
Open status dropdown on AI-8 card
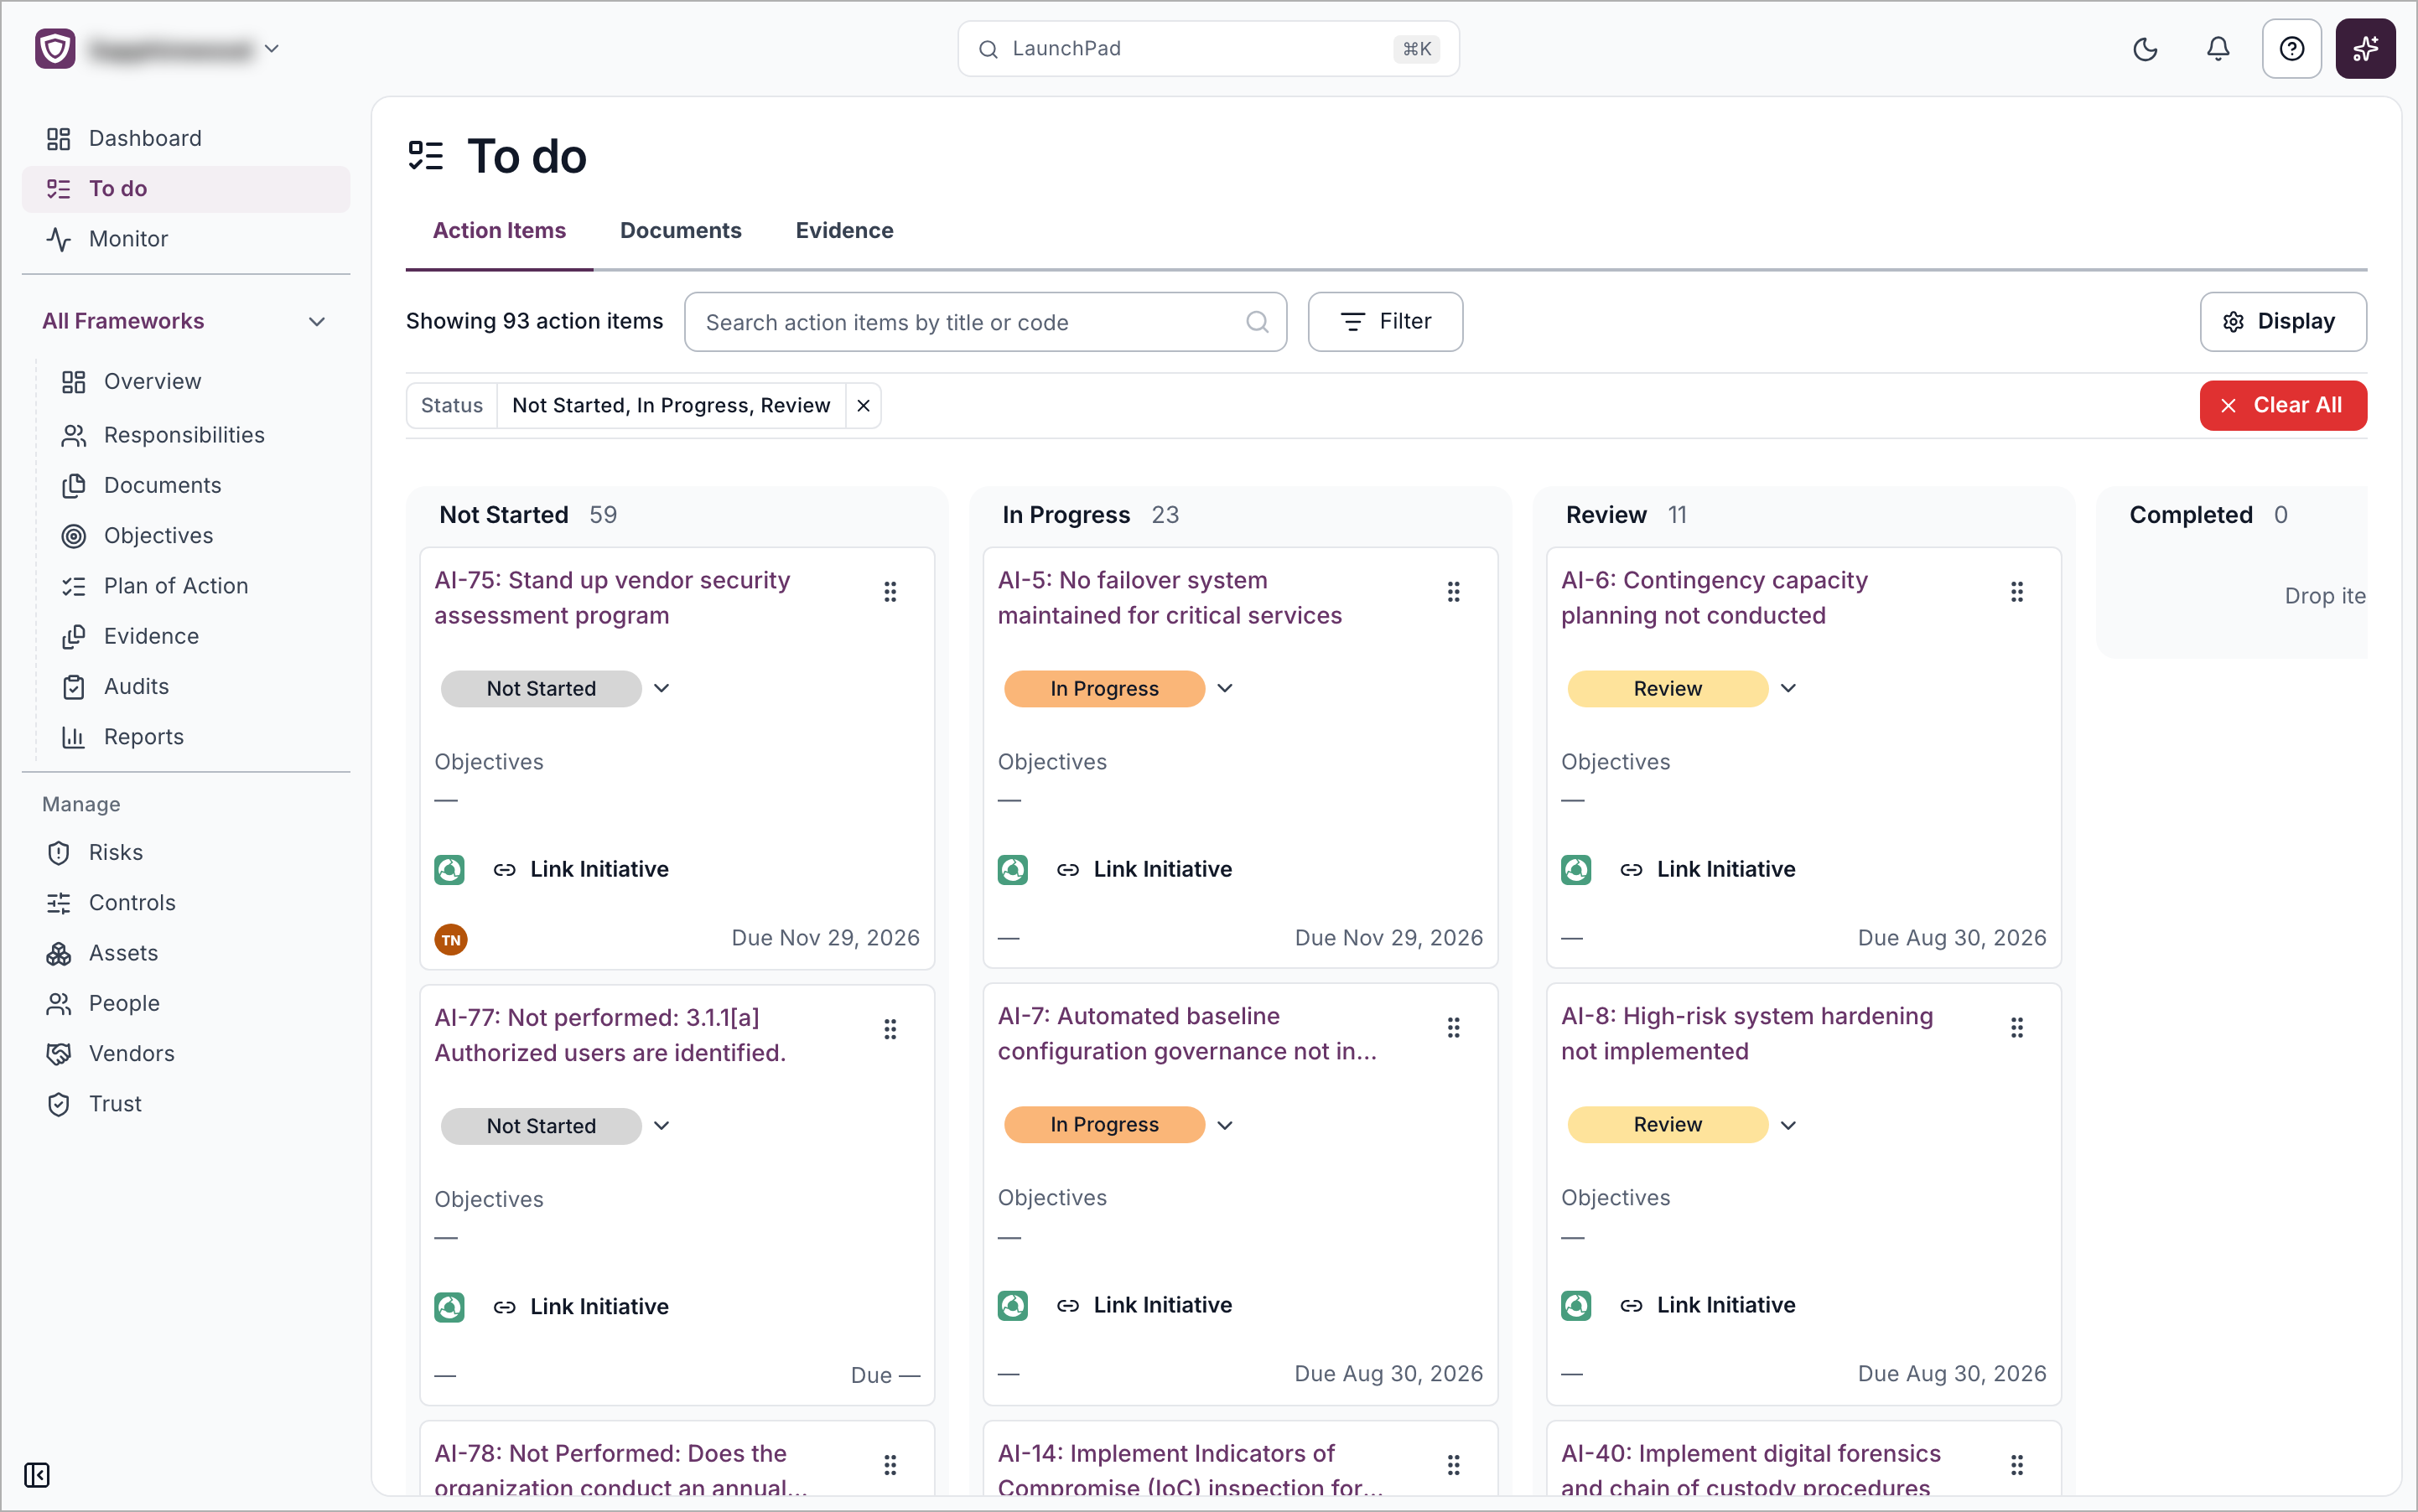click(1788, 1124)
